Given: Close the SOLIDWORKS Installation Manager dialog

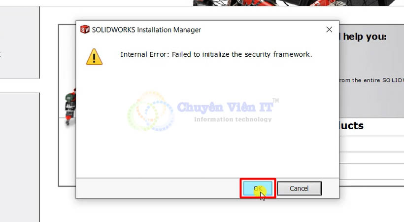Looking at the screenshot, I should tap(329, 30).
